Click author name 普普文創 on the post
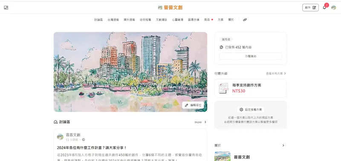This screenshot has width=341, height=161. tap(73, 135)
